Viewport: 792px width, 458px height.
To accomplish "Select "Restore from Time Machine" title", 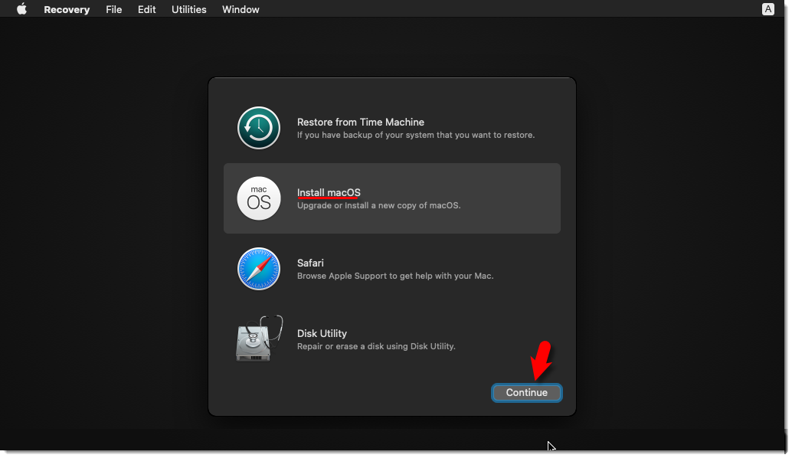I will tap(360, 123).
